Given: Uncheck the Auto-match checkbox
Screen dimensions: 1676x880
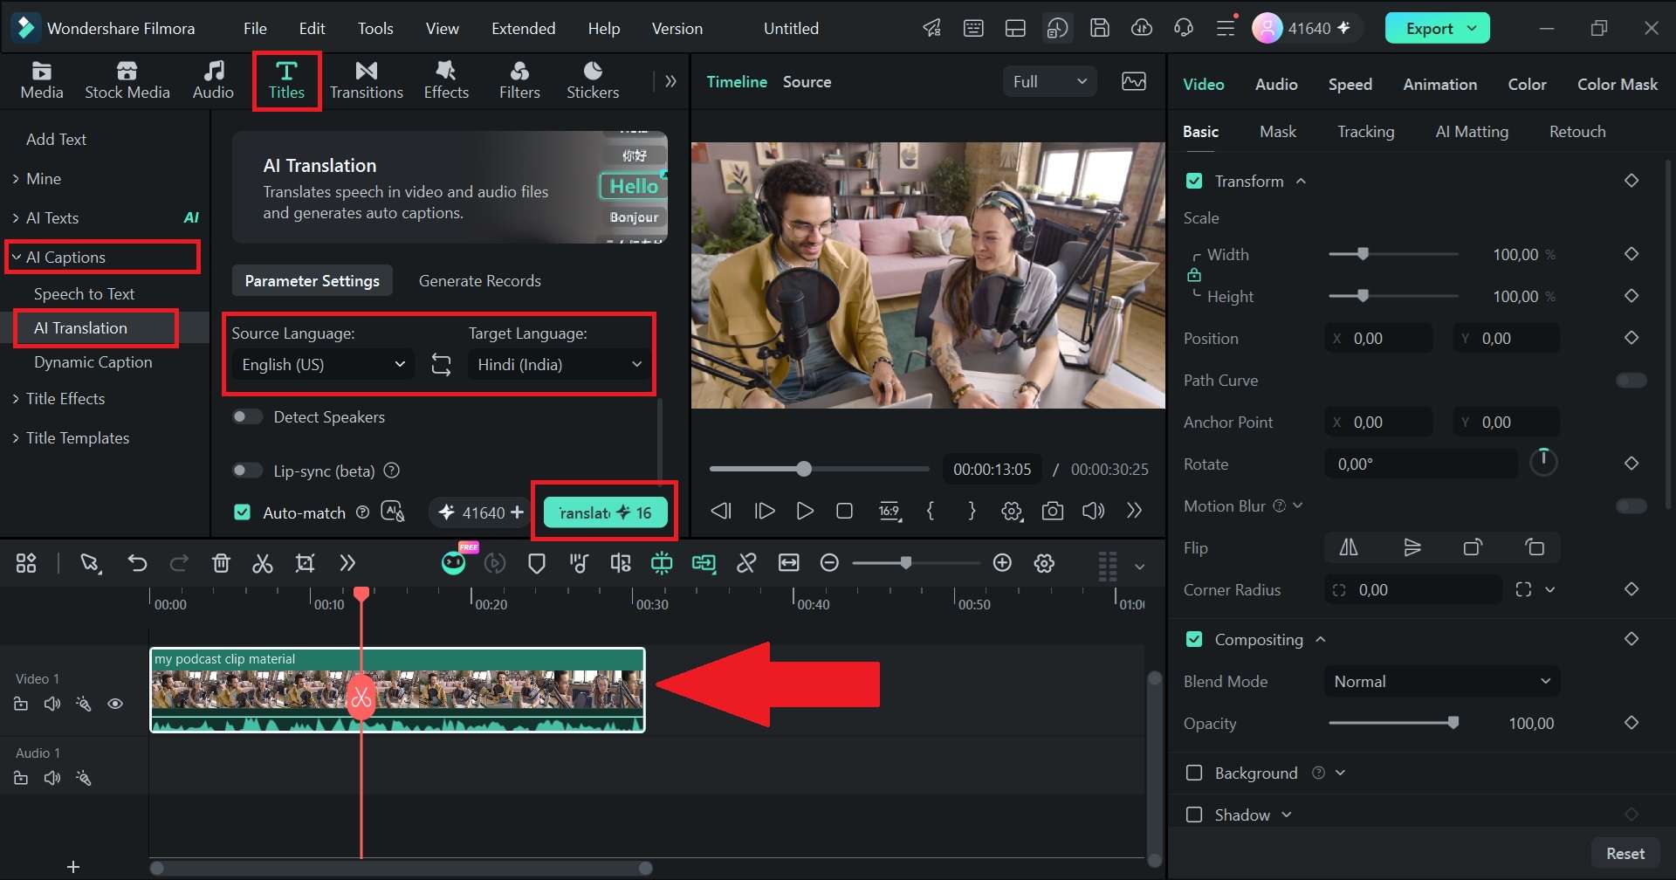Looking at the screenshot, I should click(243, 512).
